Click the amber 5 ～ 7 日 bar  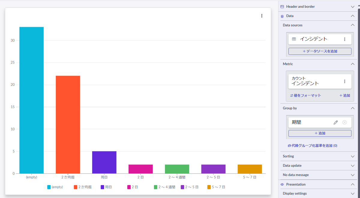(x=250, y=169)
